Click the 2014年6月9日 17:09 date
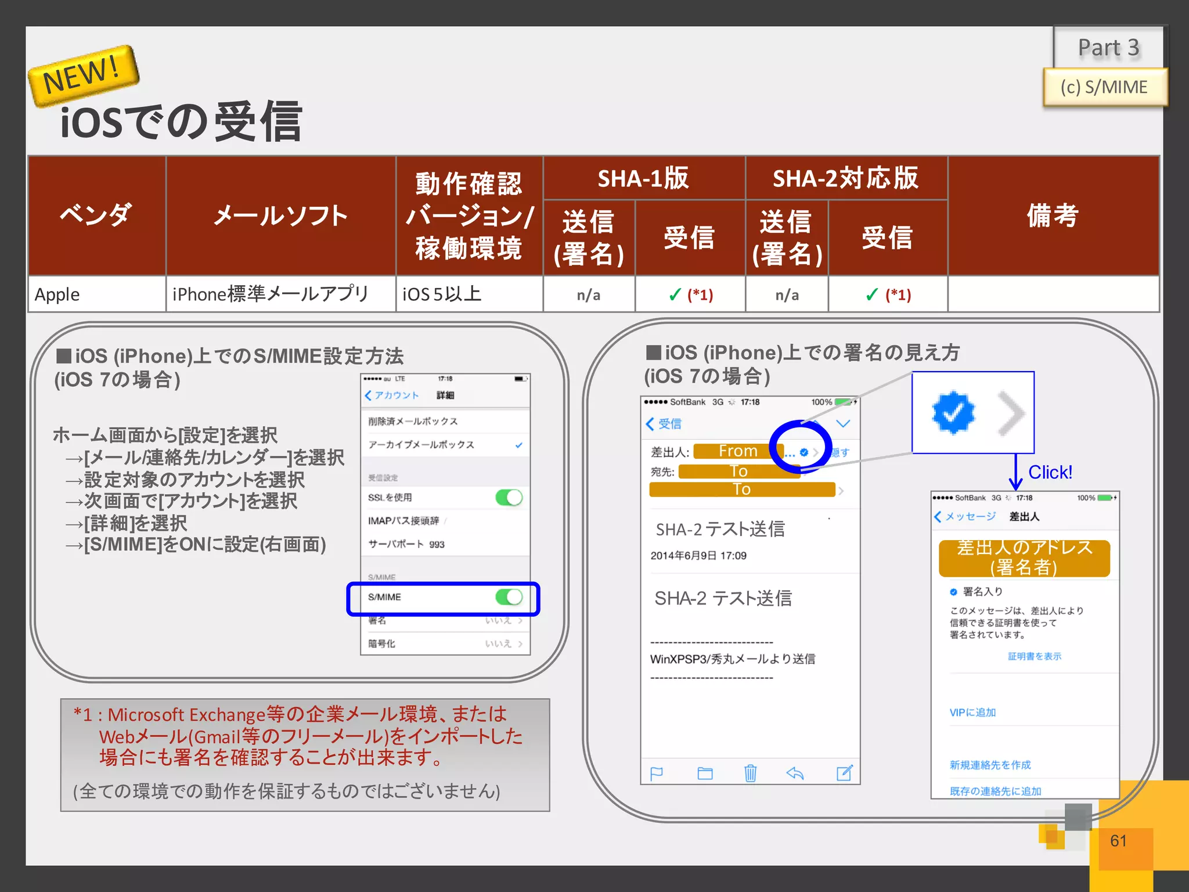The height and width of the screenshot is (892, 1189). click(698, 556)
